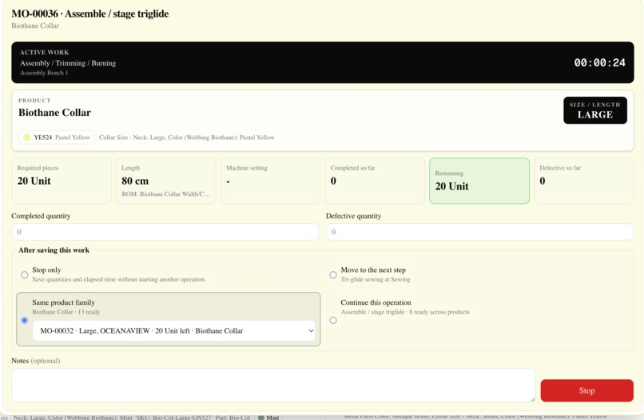Viewport: 644px width, 420px height.
Task: Click the Completed so far card
Action: pos(375,181)
